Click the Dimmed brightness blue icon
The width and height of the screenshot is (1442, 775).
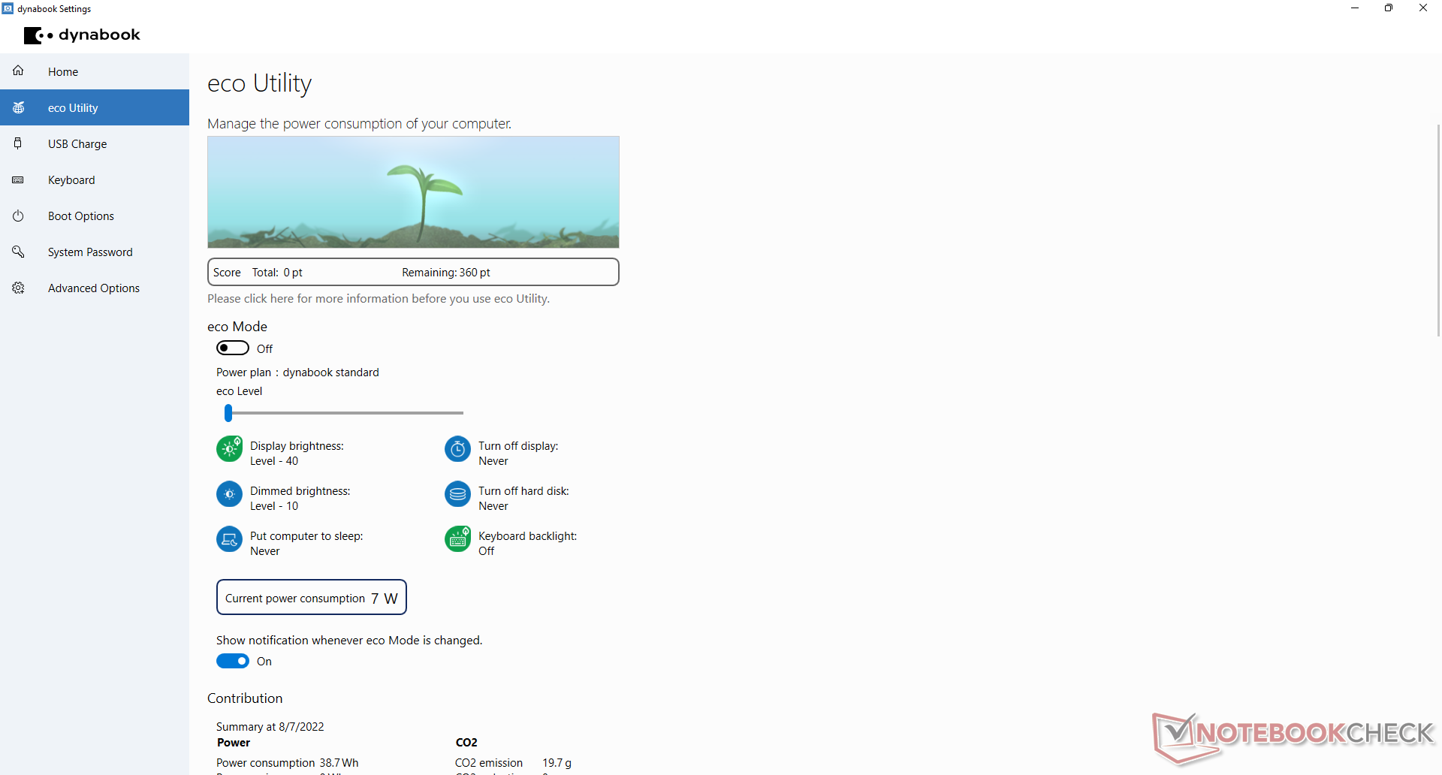click(x=229, y=494)
